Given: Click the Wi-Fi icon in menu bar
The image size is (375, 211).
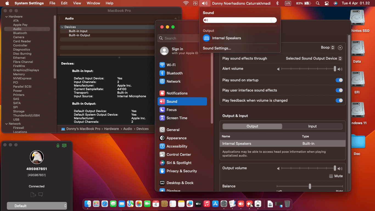Looking at the screenshot, I should tap(186, 3).
